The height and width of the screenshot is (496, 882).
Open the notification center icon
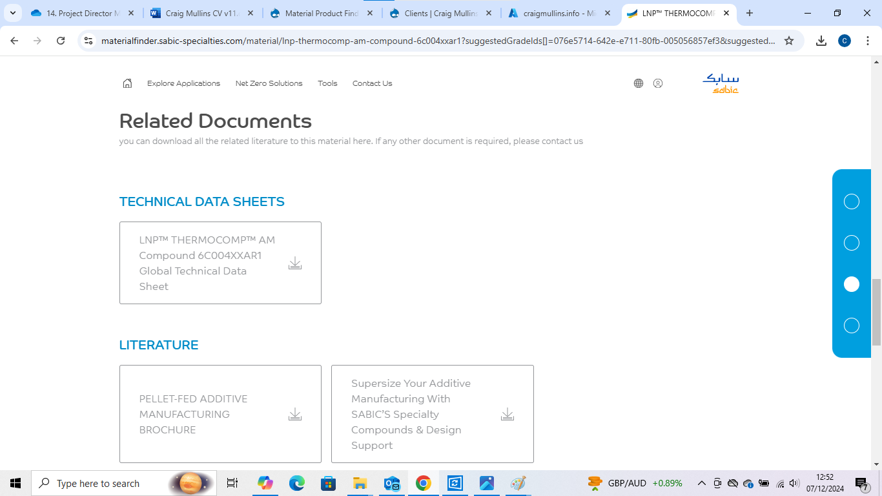point(861,483)
